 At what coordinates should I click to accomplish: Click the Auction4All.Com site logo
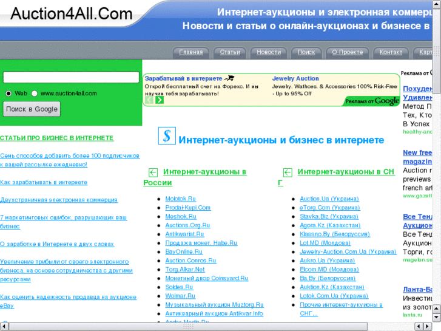pos(72,14)
